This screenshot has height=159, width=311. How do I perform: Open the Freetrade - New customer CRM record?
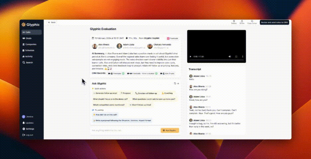143,74
